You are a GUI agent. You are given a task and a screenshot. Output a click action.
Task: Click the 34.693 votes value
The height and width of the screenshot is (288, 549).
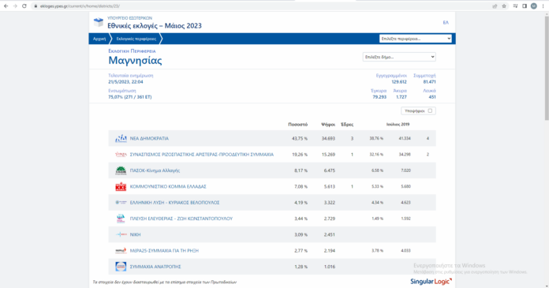coord(328,138)
